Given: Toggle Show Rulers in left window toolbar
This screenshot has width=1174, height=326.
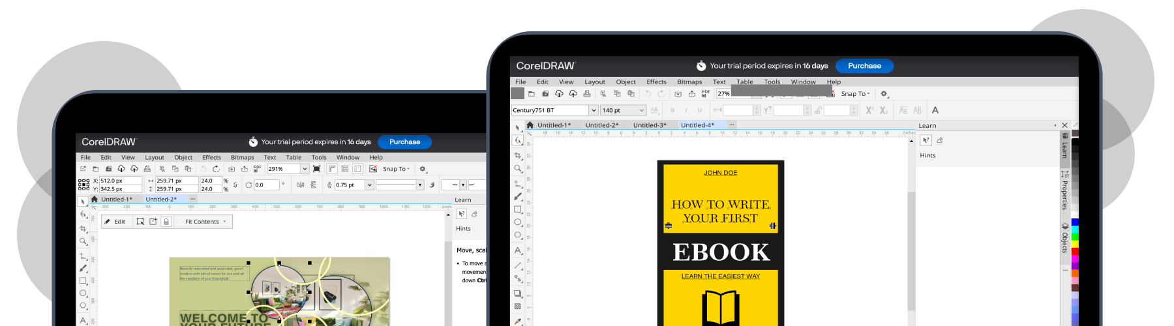Looking at the screenshot, I should [x=332, y=169].
